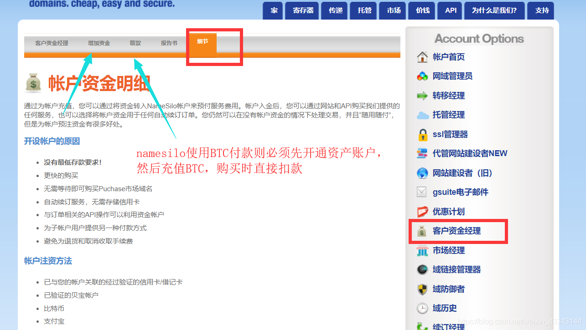Open ssl管理器 sidebar link
The width and height of the screenshot is (586, 330).
pyautogui.click(x=450, y=134)
